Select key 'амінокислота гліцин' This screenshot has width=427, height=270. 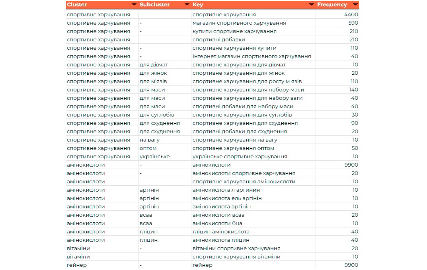click(x=221, y=240)
